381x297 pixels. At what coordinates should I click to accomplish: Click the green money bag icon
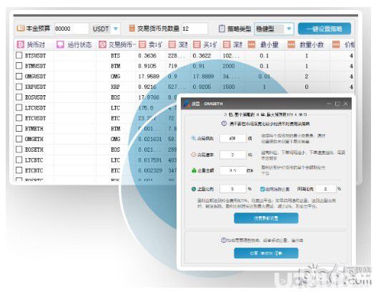194,170
